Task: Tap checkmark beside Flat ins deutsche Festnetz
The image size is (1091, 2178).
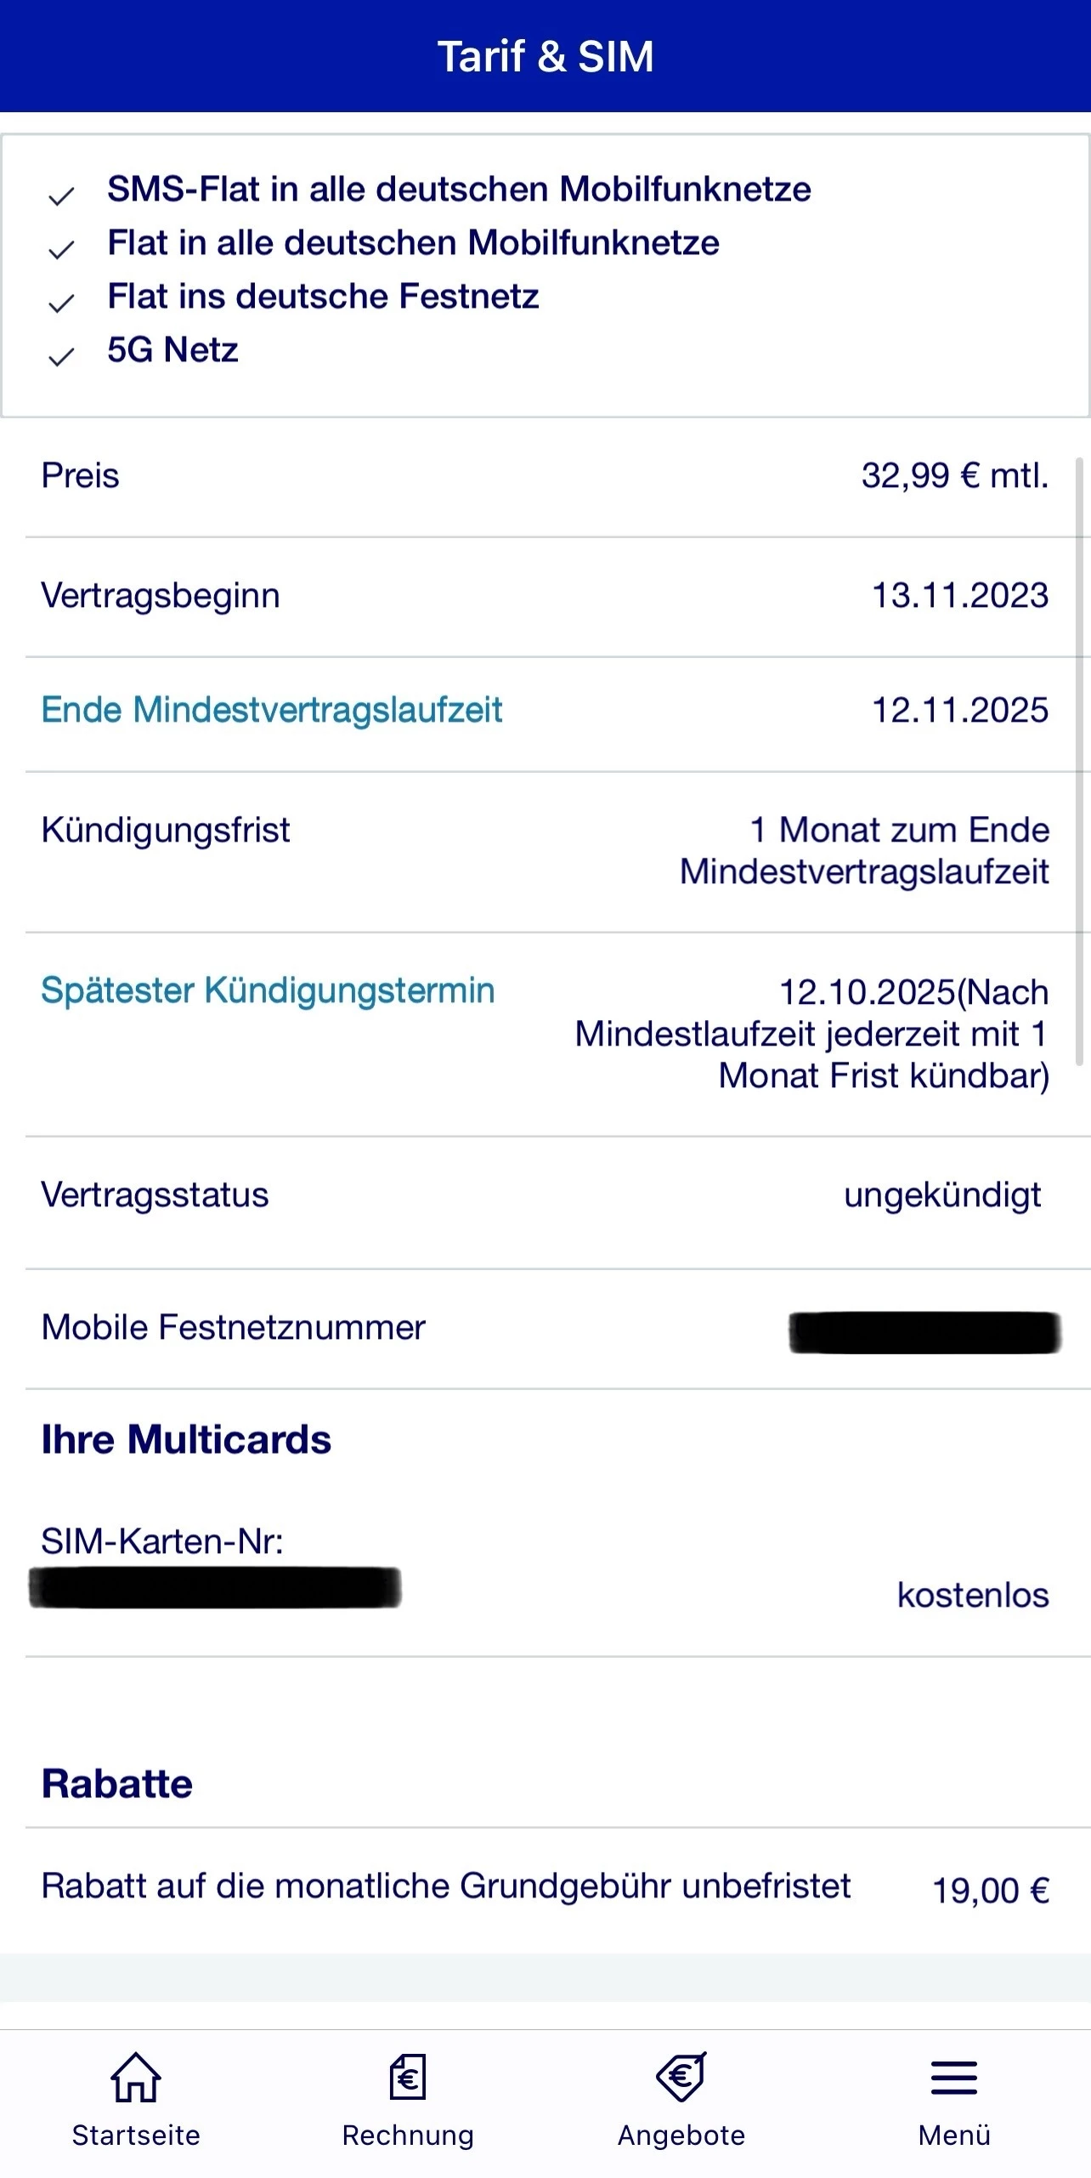Action: (x=61, y=304)
